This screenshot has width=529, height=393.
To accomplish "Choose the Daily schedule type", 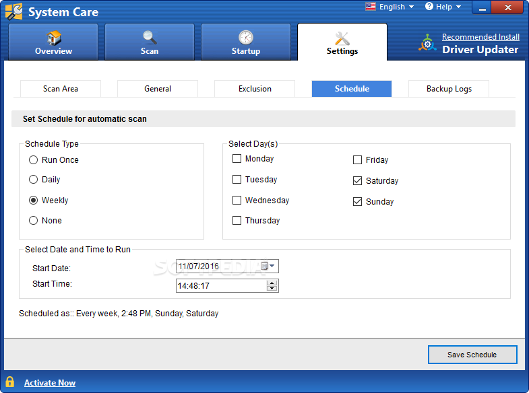I will tap(33, 180).
